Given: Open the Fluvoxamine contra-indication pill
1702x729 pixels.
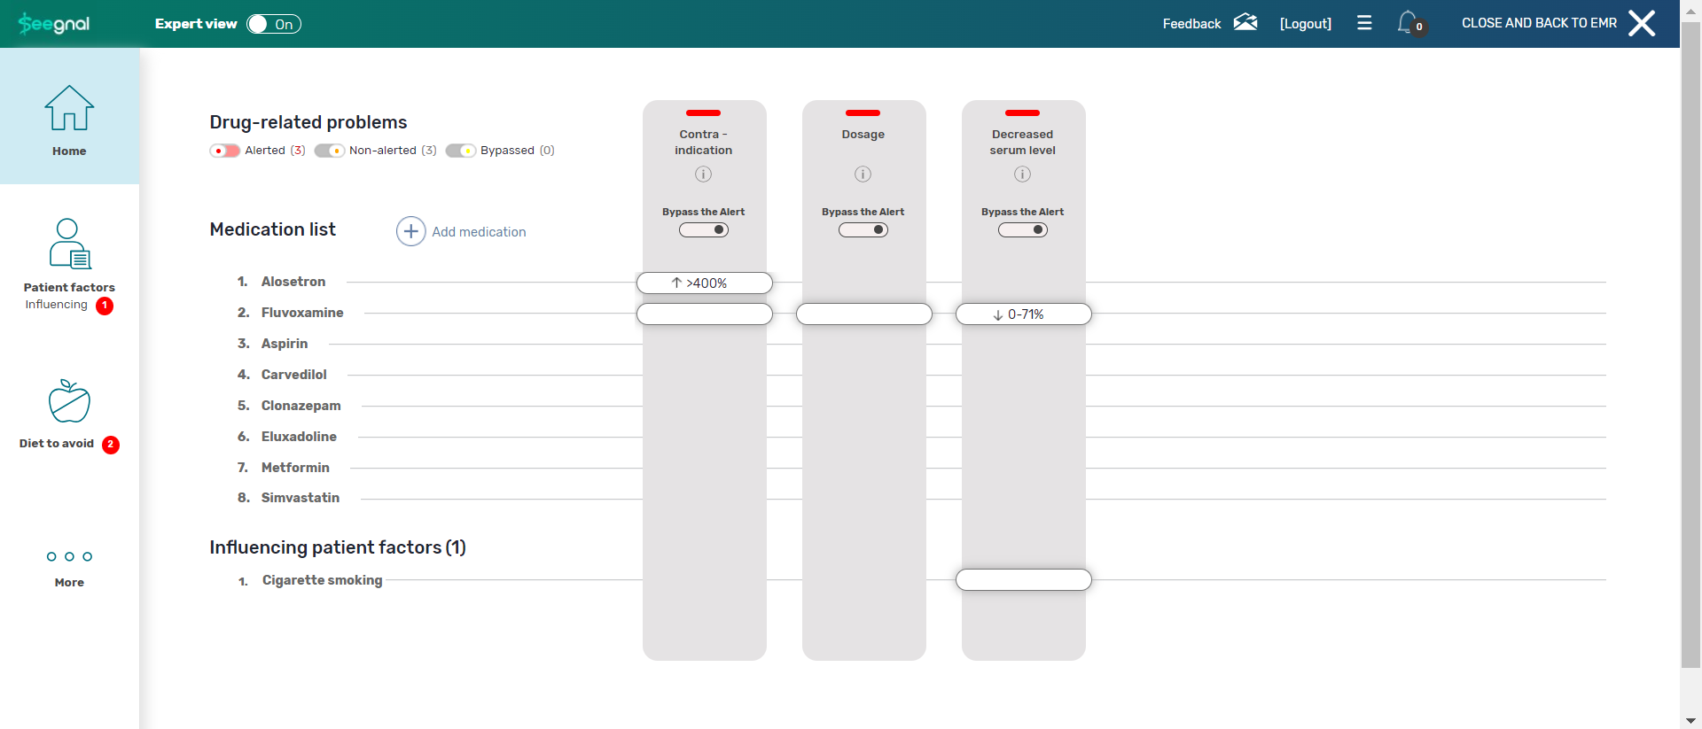Looking at the screenshot, I should point(705,314).
